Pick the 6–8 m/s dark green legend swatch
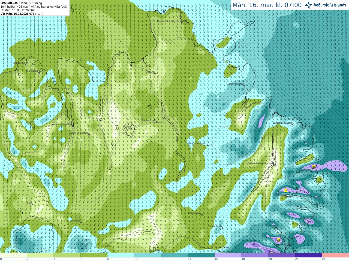Viewport: 349px width, 261px height. pos(94,255)
